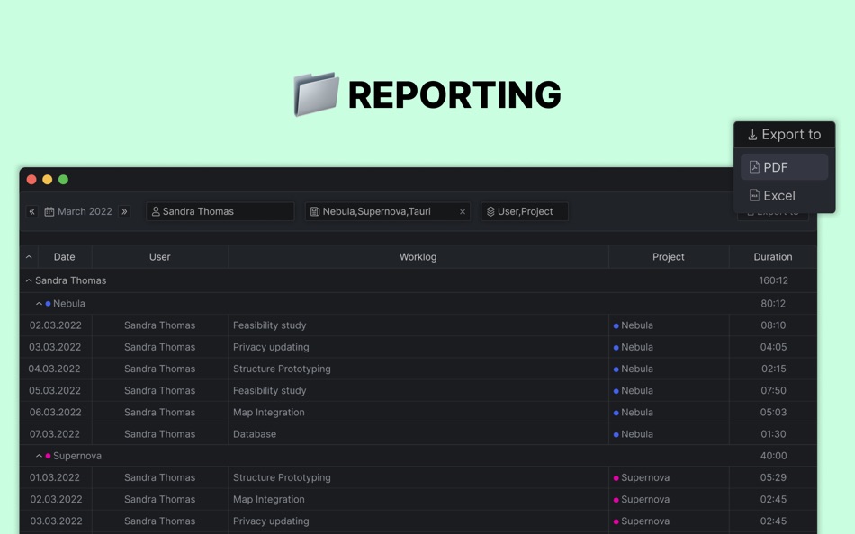Click the yellow minimize window button
Screen dimensions: 855x534
point(48,180)
